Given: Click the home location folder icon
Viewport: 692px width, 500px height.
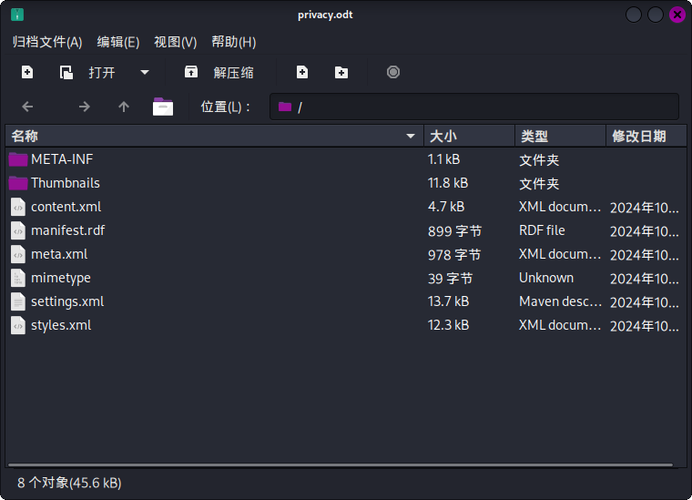Looking at the screenshot, I should (x=163, y=107).
